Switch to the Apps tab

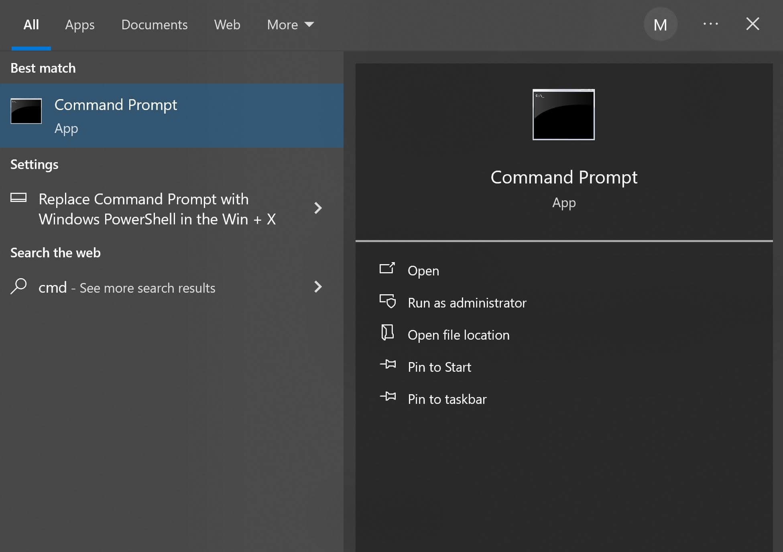click(79, 25)
